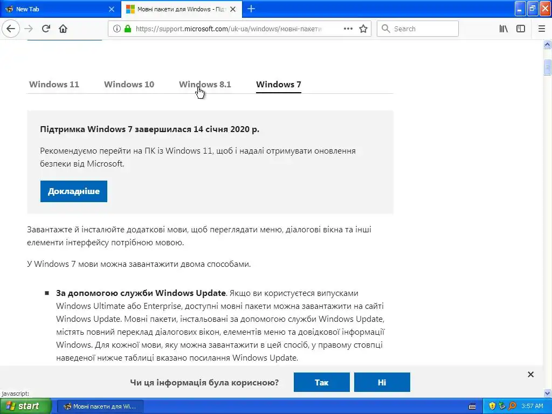Open the tray icon next to the shield
This screenshot has height=414, width=552.
502,406
